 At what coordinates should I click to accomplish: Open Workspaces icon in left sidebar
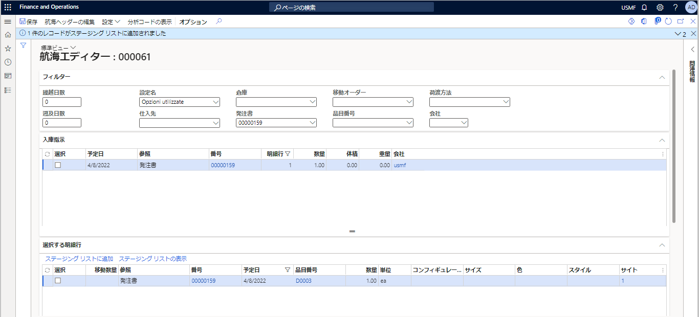[8, 76]
